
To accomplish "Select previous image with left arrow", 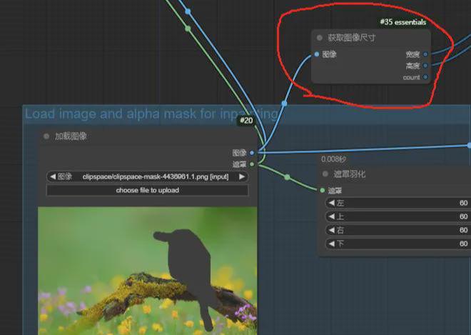I will tap(53, 176).
